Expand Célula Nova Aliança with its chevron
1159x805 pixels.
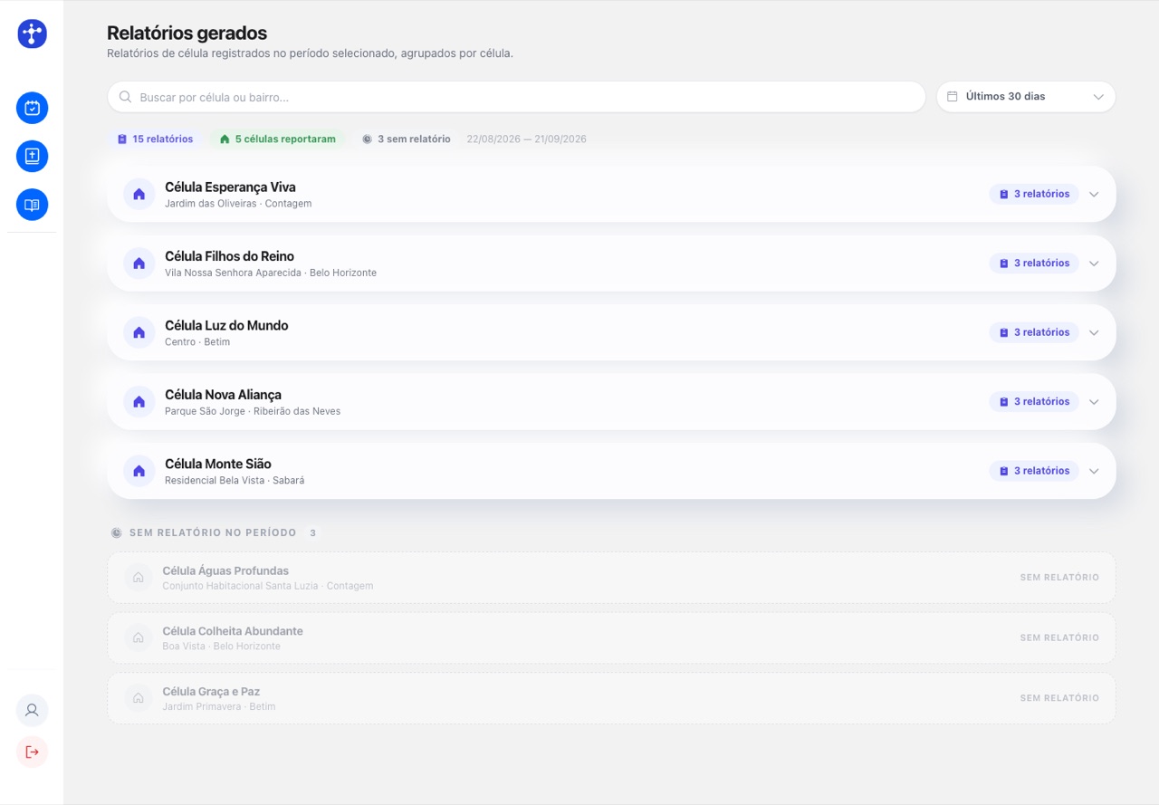1094,401
